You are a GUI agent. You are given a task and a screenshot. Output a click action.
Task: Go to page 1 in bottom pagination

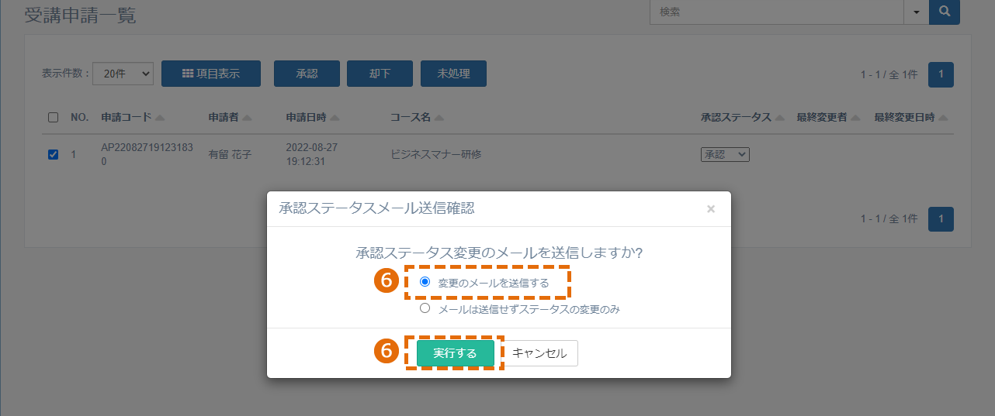(x=941, y=219)
